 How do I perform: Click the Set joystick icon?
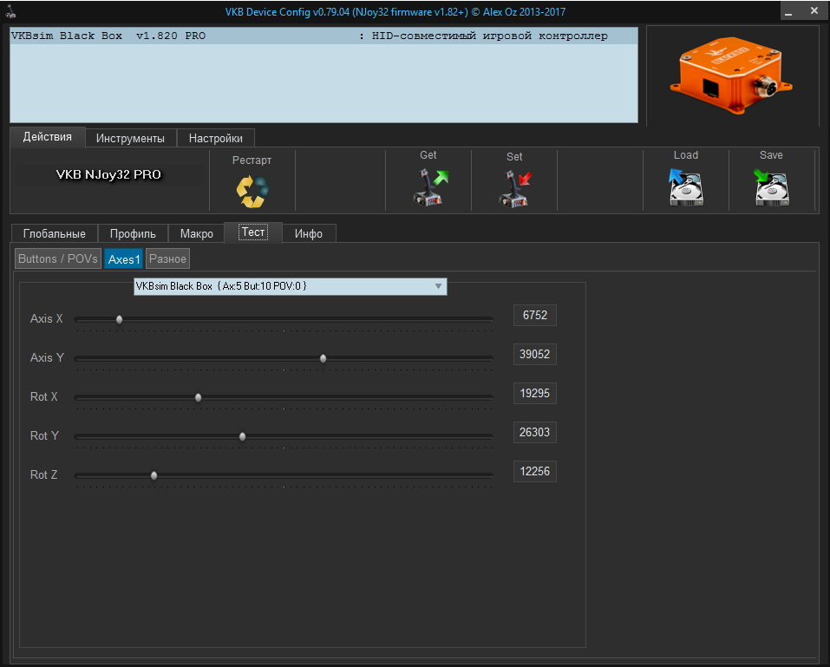point(515,188)
